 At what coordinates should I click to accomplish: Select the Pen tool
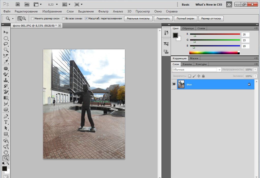(x=6, y=116)
